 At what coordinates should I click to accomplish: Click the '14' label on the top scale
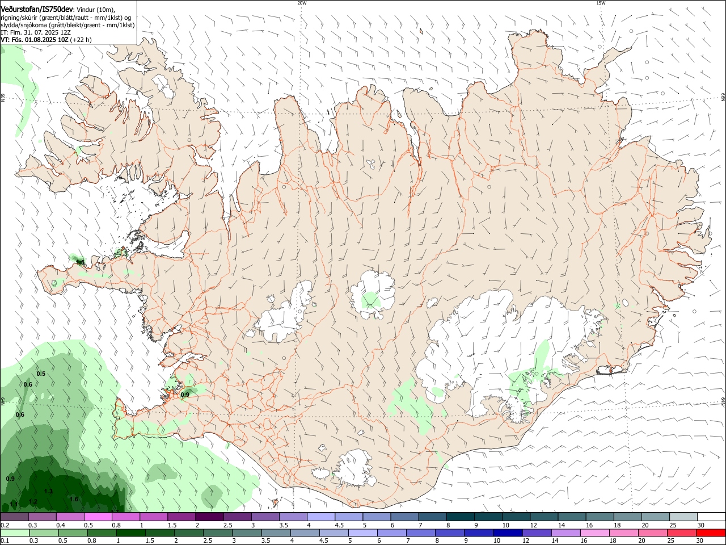(x=561, y=525)
